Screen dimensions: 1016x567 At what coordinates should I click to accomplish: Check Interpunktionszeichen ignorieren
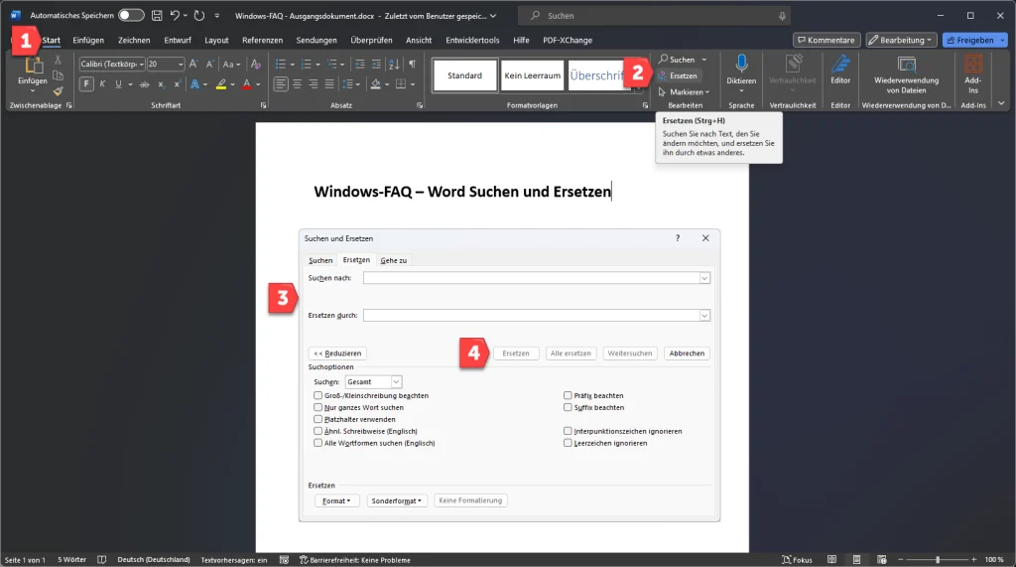[x=568, y=431]
